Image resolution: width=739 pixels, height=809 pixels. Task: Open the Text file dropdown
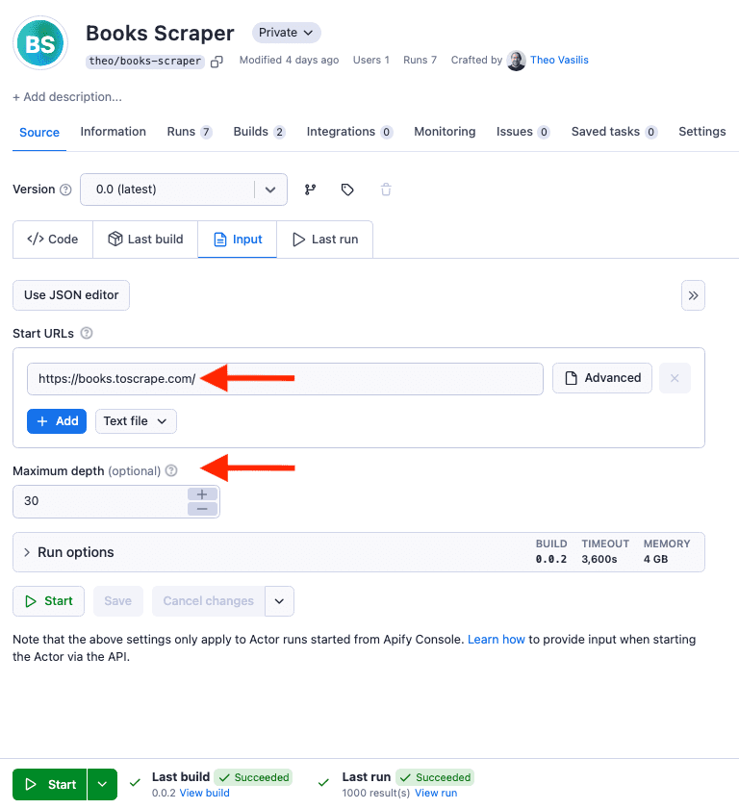(135, 420)
